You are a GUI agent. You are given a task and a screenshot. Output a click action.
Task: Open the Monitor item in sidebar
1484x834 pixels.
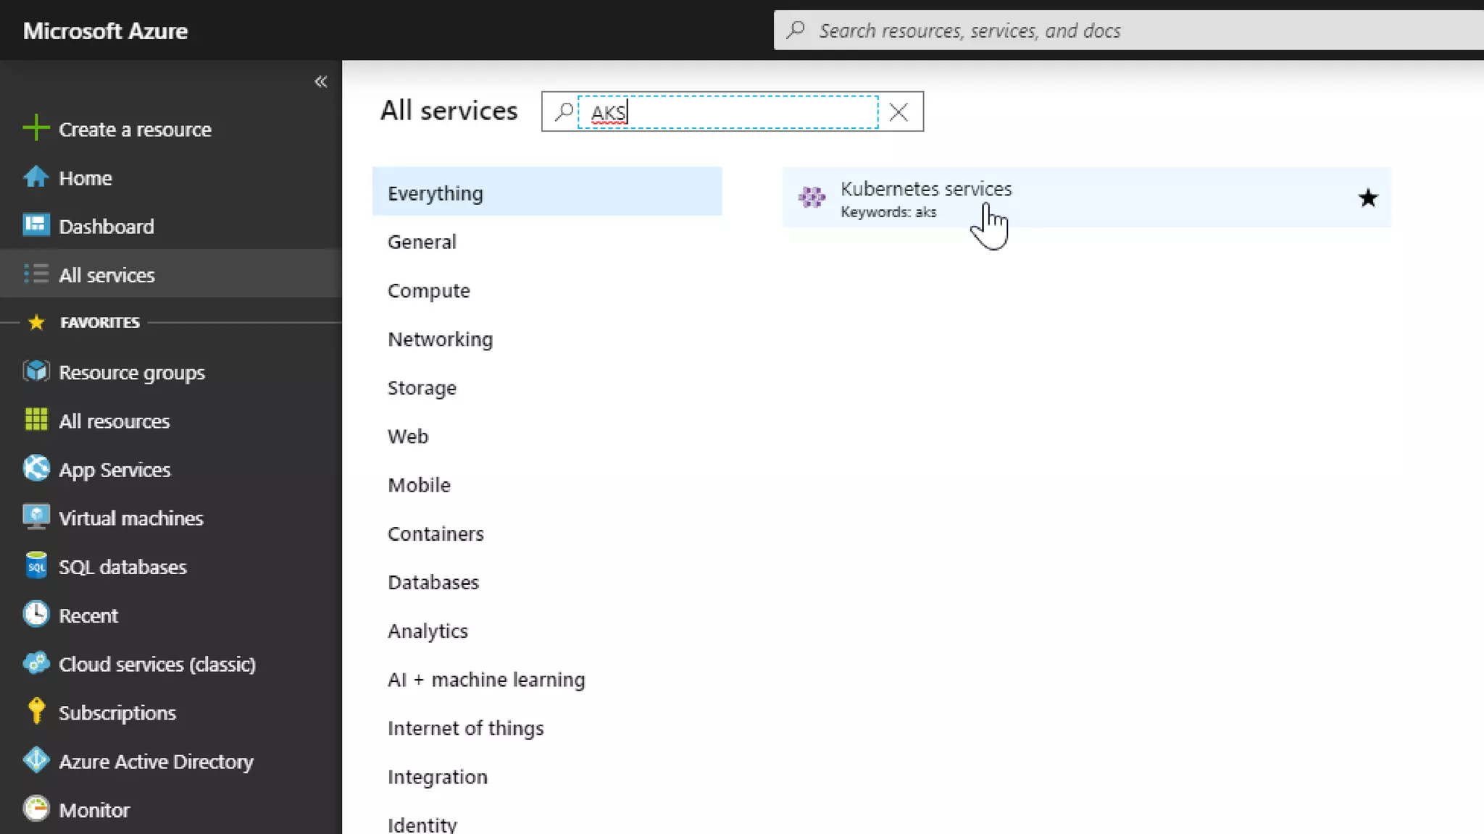tap(94, 810)
